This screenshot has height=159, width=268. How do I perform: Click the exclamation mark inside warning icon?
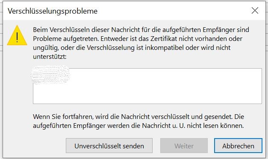(x=17, y=38)
